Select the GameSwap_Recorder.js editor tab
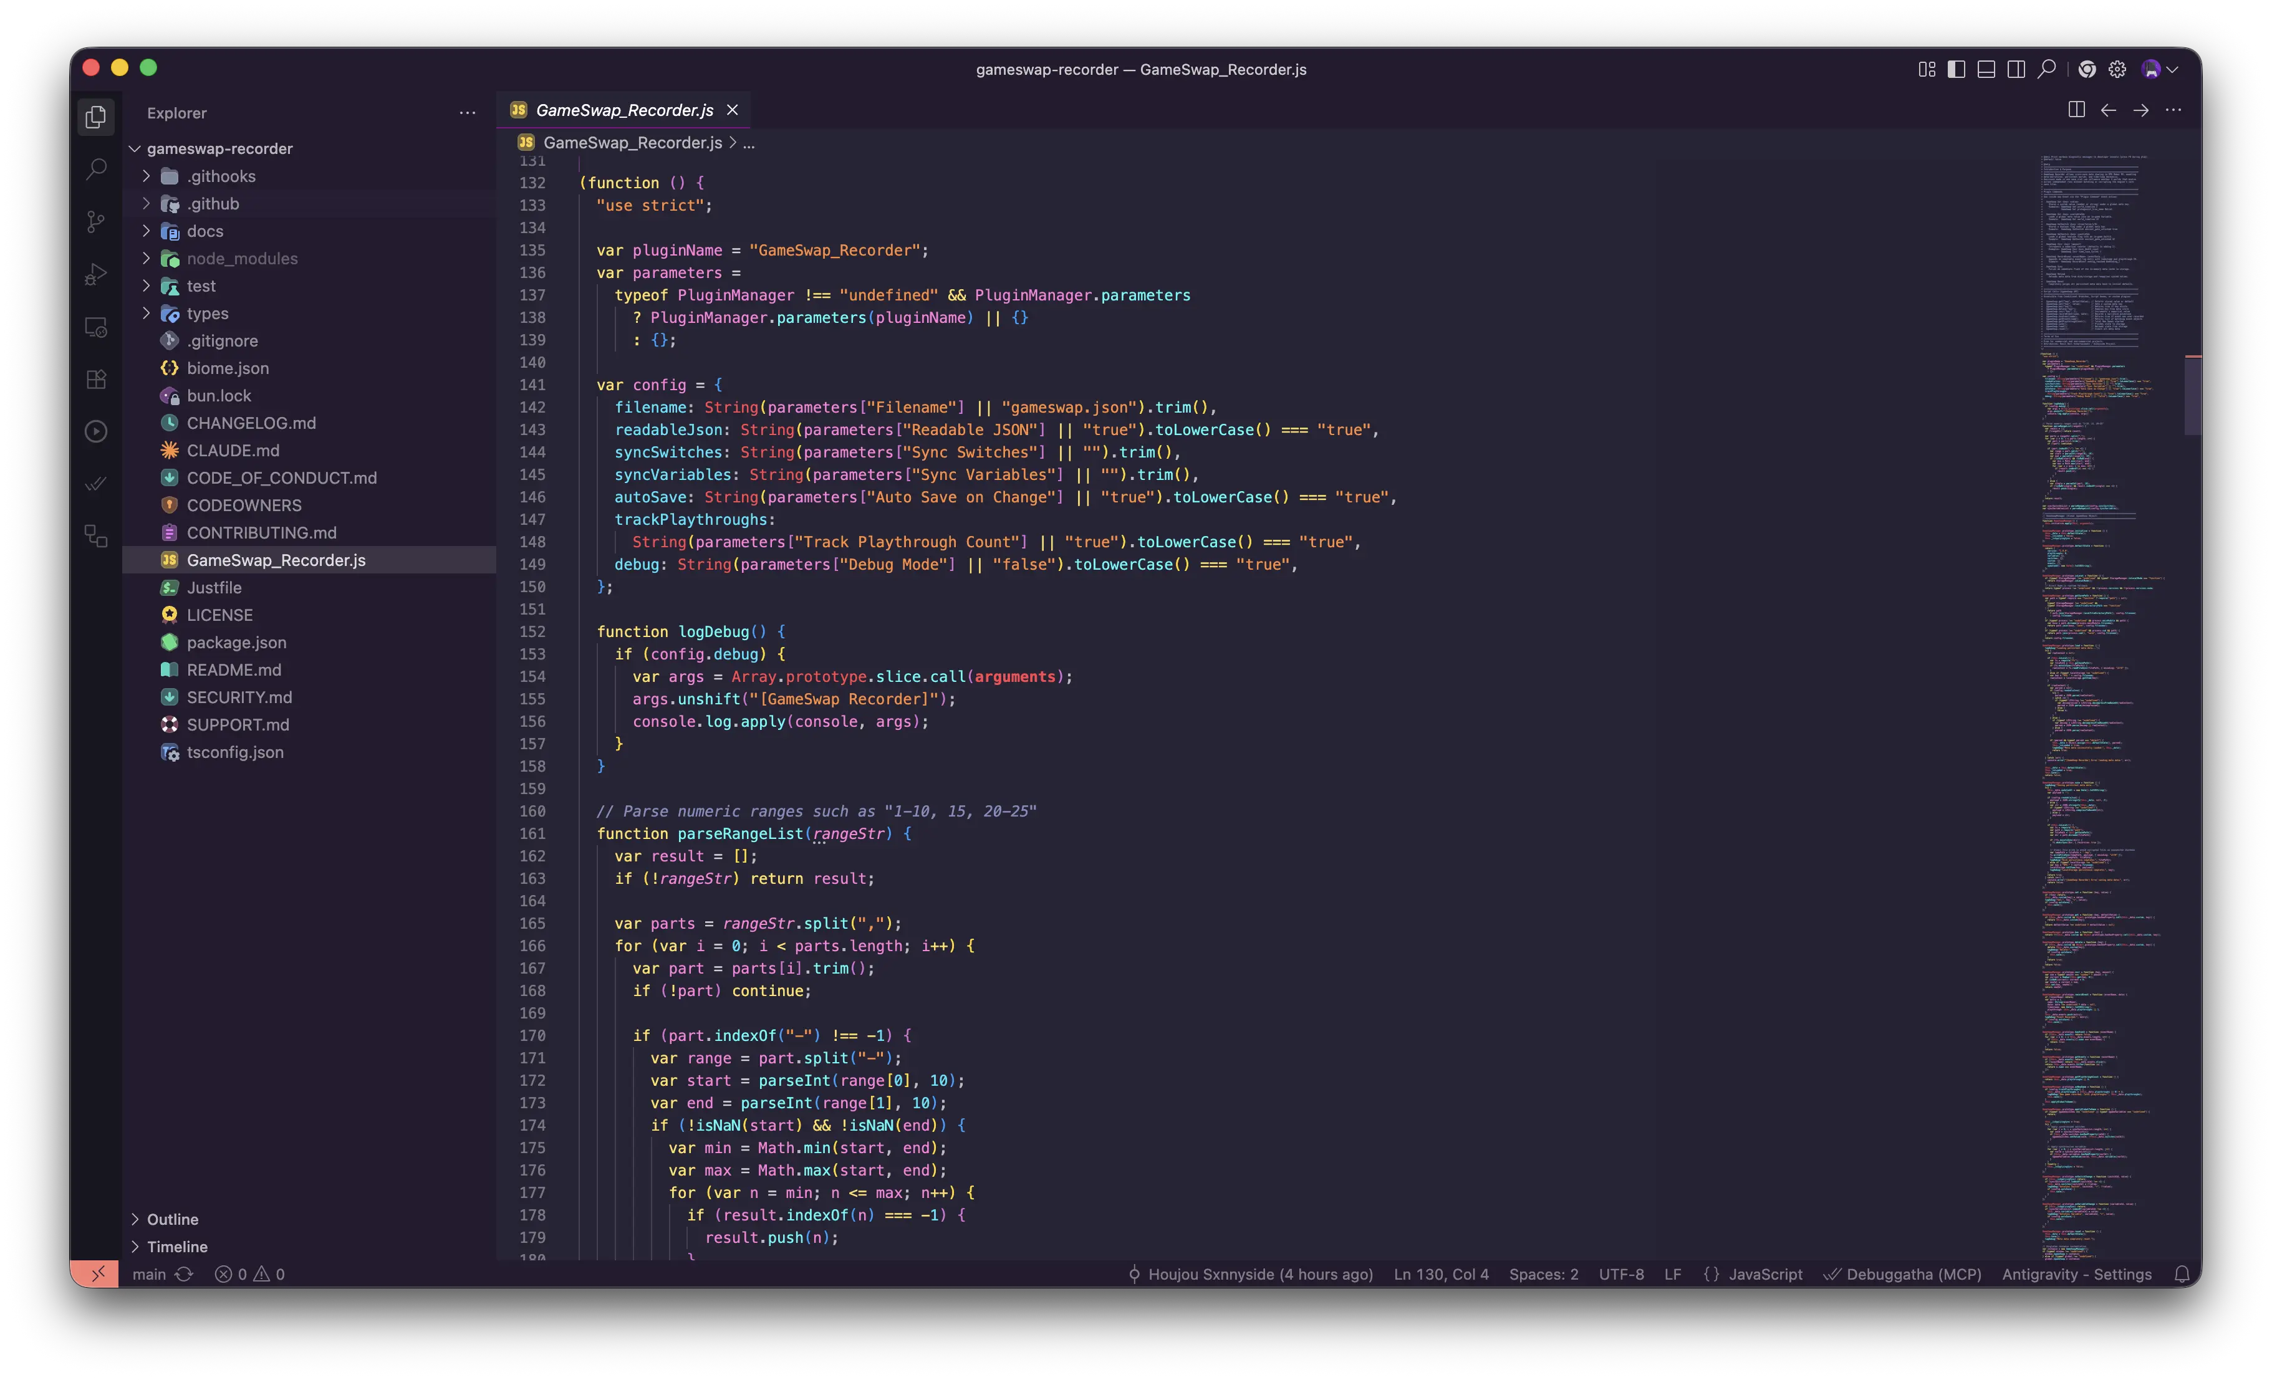 [x=624, y=110]
